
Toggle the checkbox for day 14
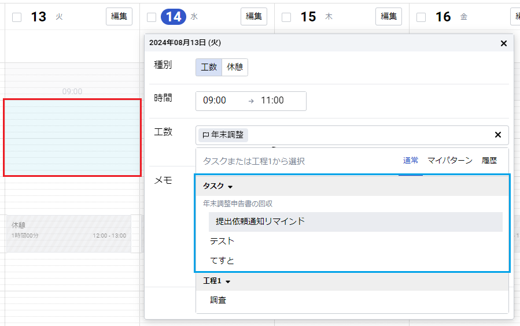pos(152,17)
